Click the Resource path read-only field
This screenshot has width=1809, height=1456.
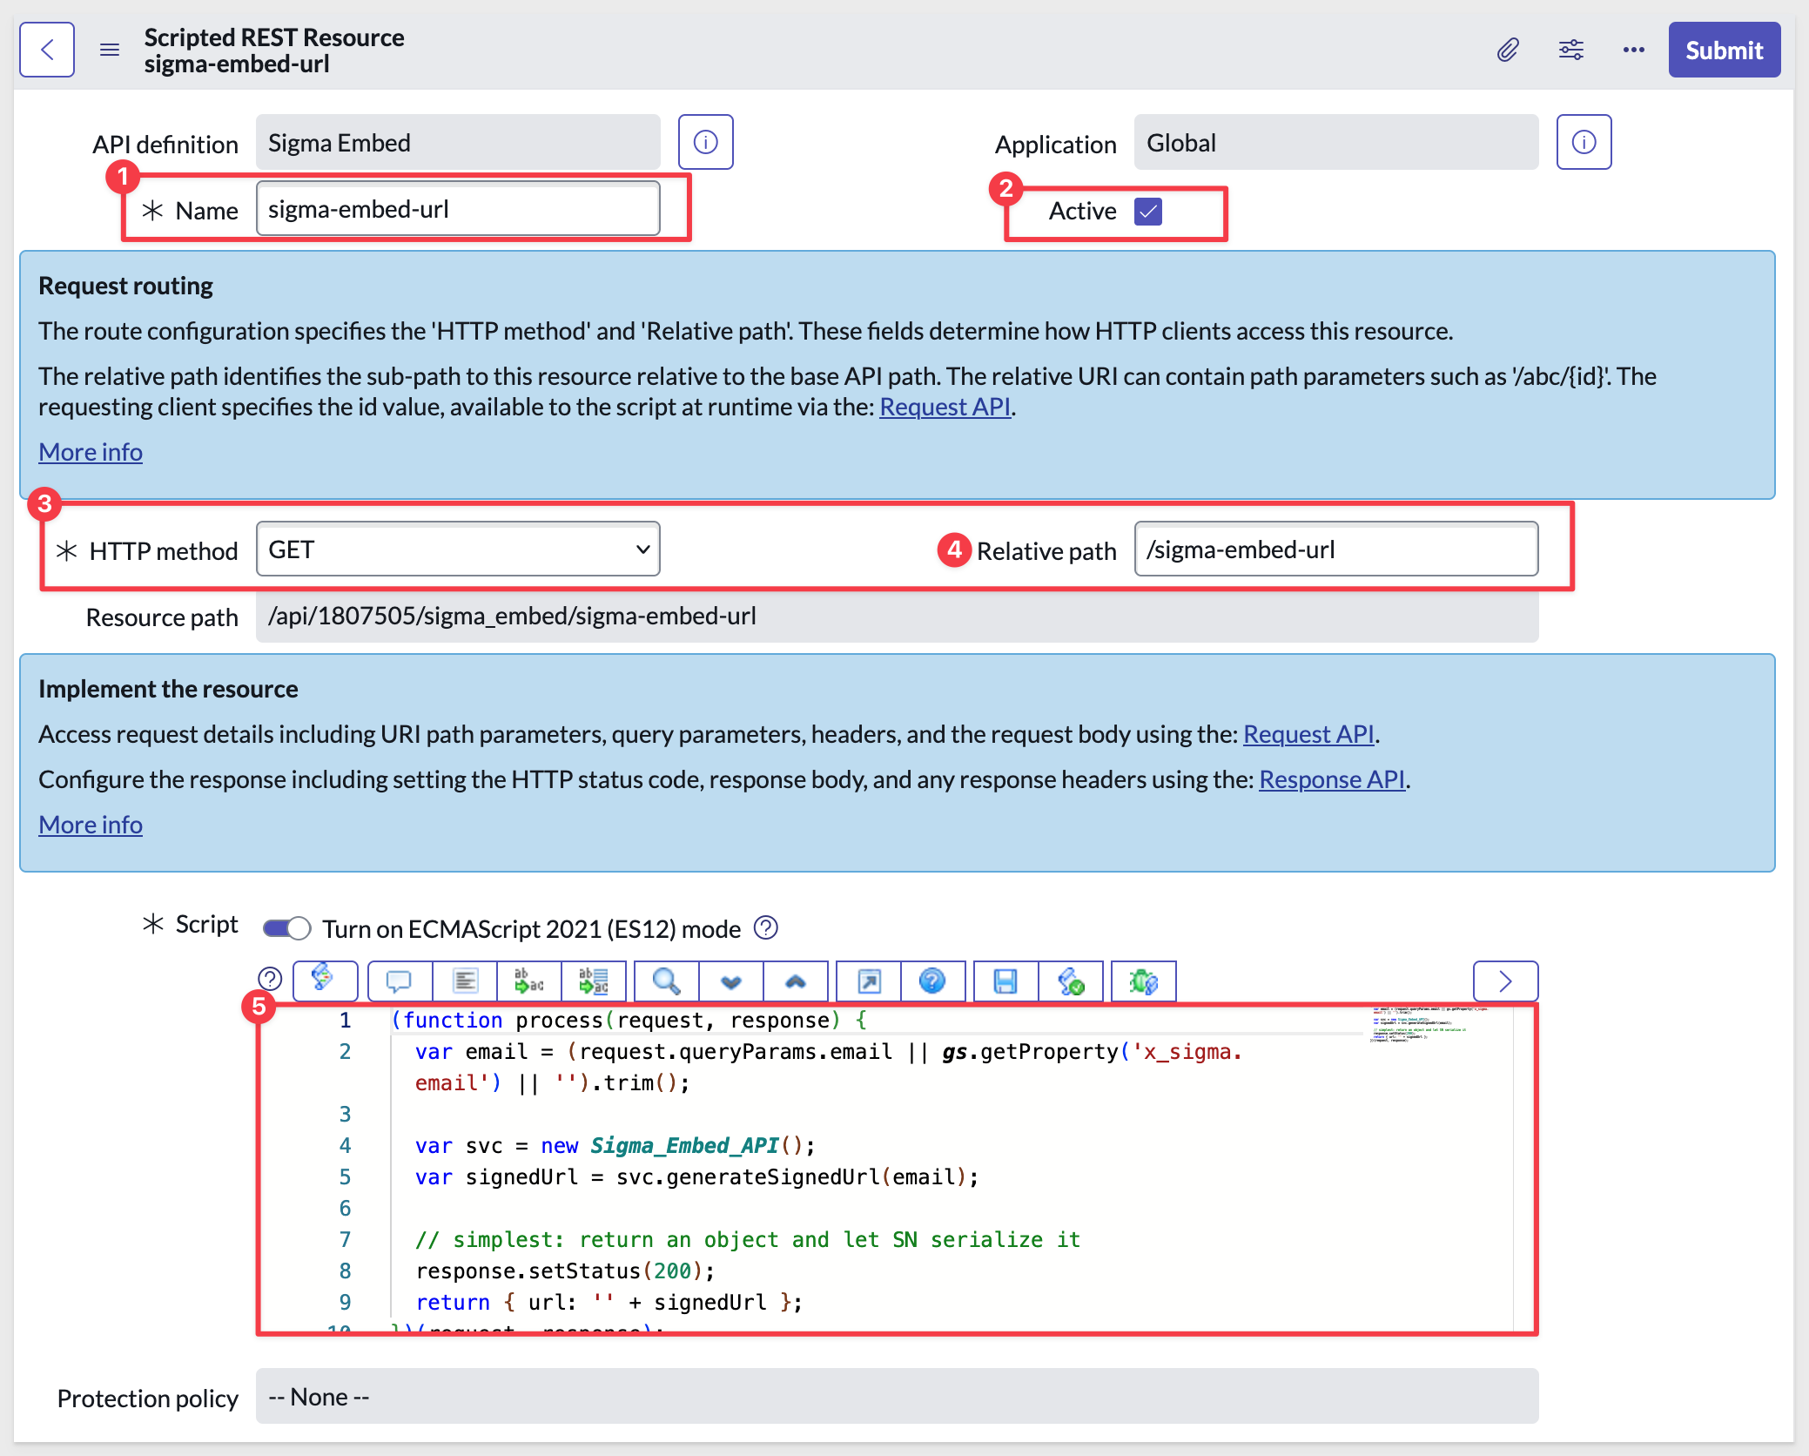pyautogui.click(x=897, y=616)
